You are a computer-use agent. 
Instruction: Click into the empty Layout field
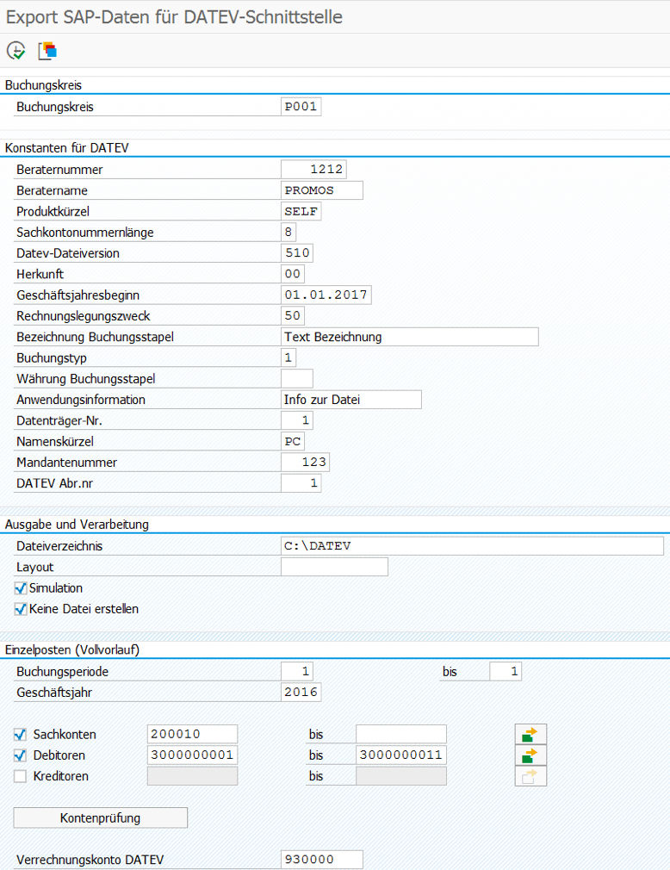(334, 567)
